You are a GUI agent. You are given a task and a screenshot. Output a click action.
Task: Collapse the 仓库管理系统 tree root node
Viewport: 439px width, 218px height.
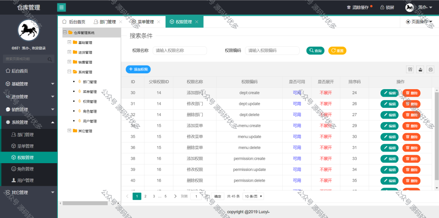coord(65,33)
